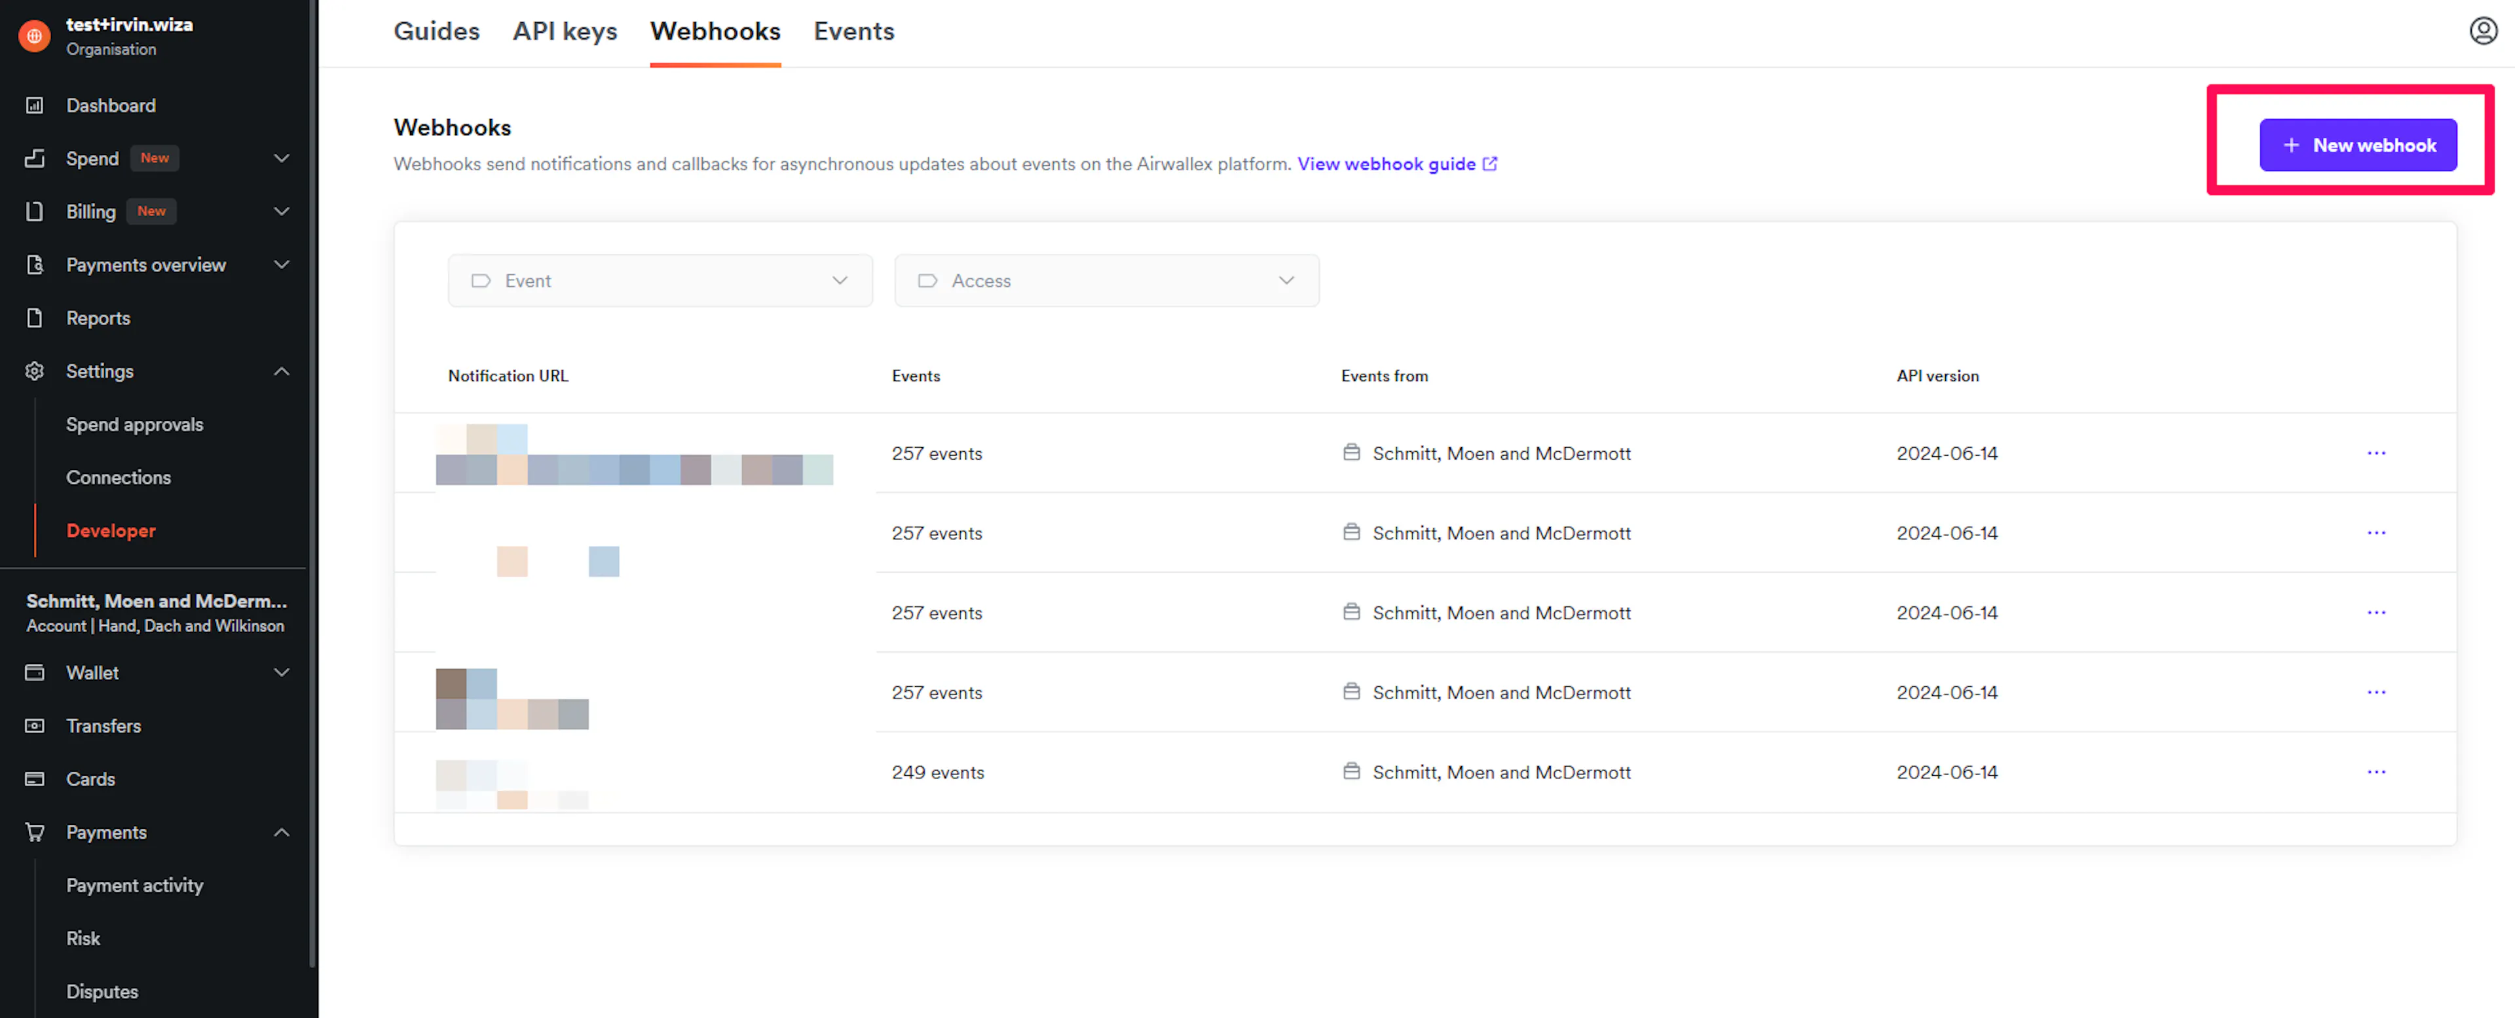This screenshot has height=1018, width=2515.
Task: Open the three-dot menu for the 249 events webhook
Action: pyautogui.click(x=2375, y=772)
